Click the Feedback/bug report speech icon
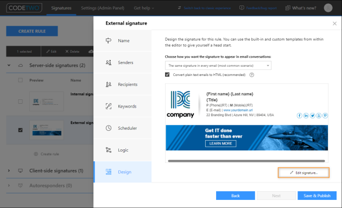Screen dimensions: 342x208 click(x=242, y=8)
